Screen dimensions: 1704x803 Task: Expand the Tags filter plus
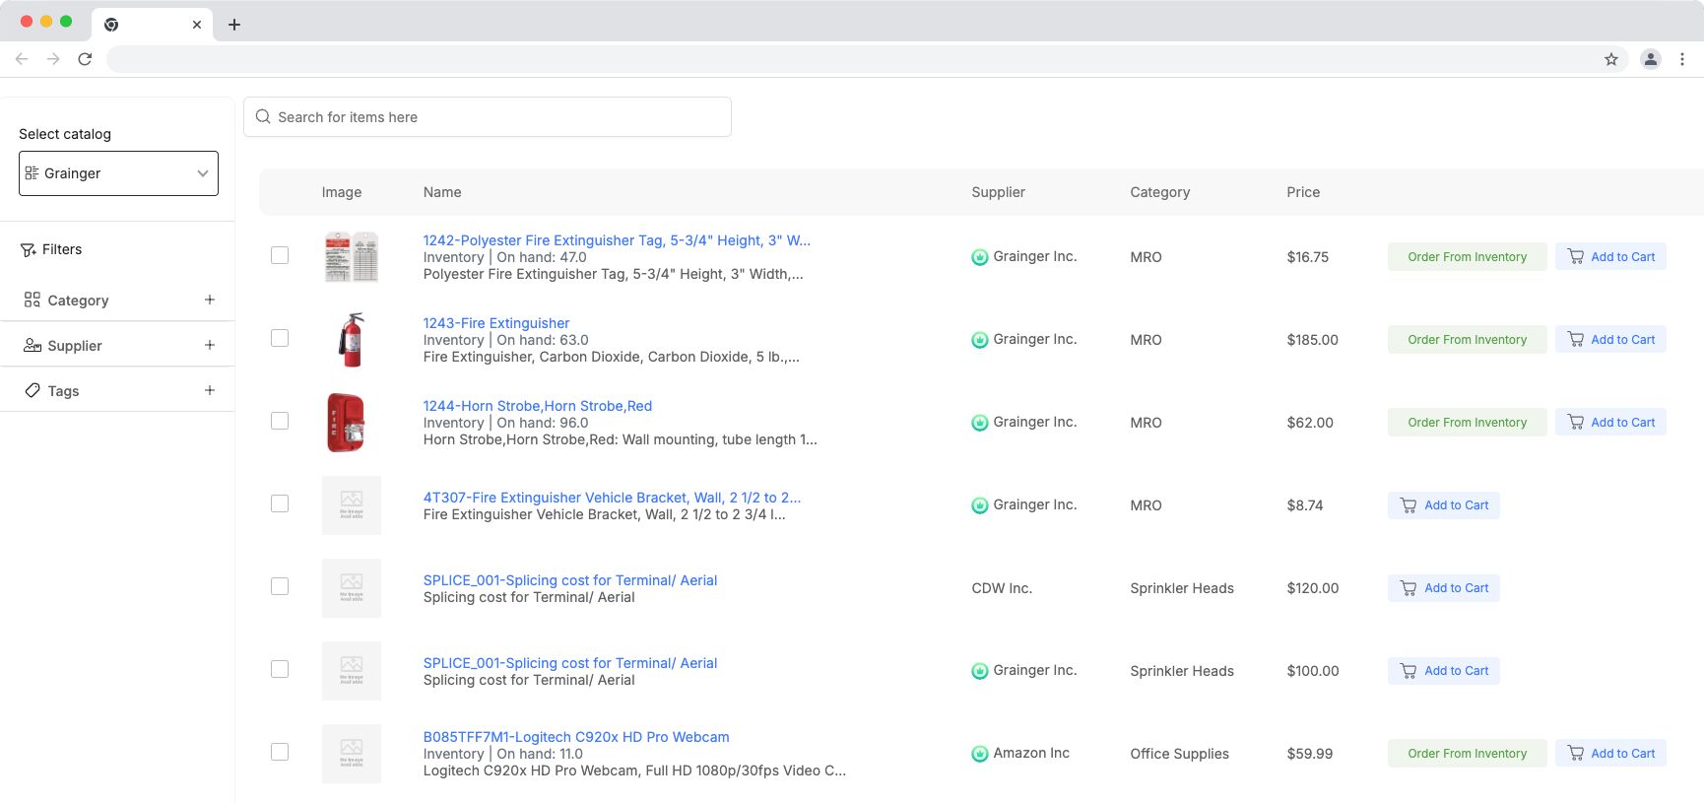(210, 390)
